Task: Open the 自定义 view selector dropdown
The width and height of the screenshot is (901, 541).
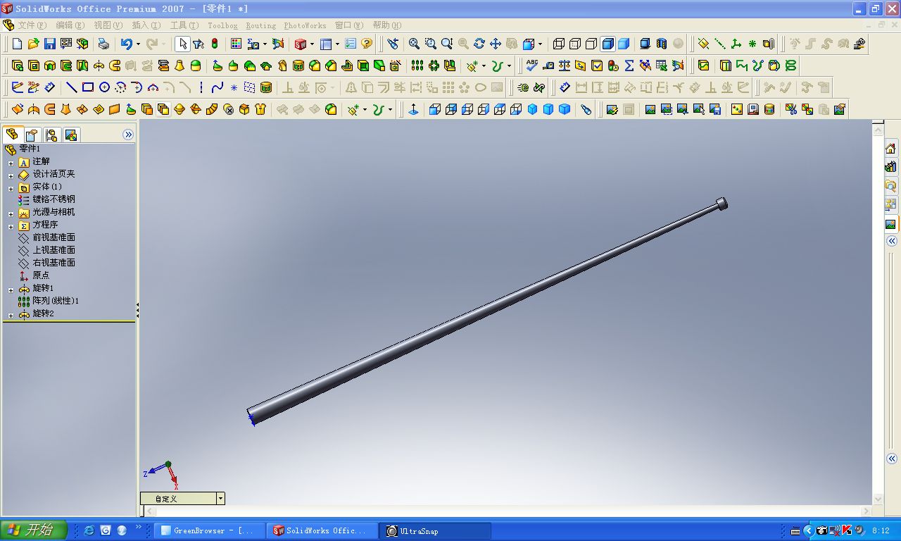Action: (220, 498)
